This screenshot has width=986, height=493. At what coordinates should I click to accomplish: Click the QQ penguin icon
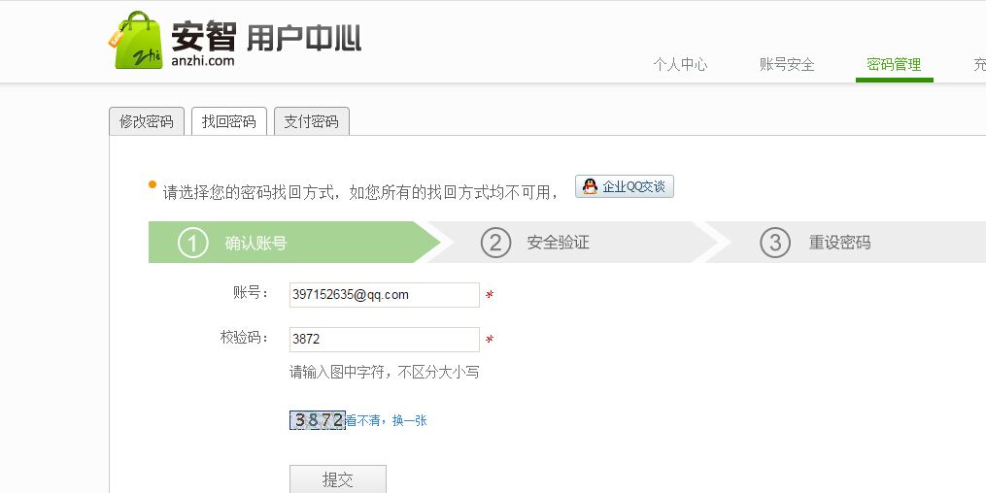click(590, 186)
